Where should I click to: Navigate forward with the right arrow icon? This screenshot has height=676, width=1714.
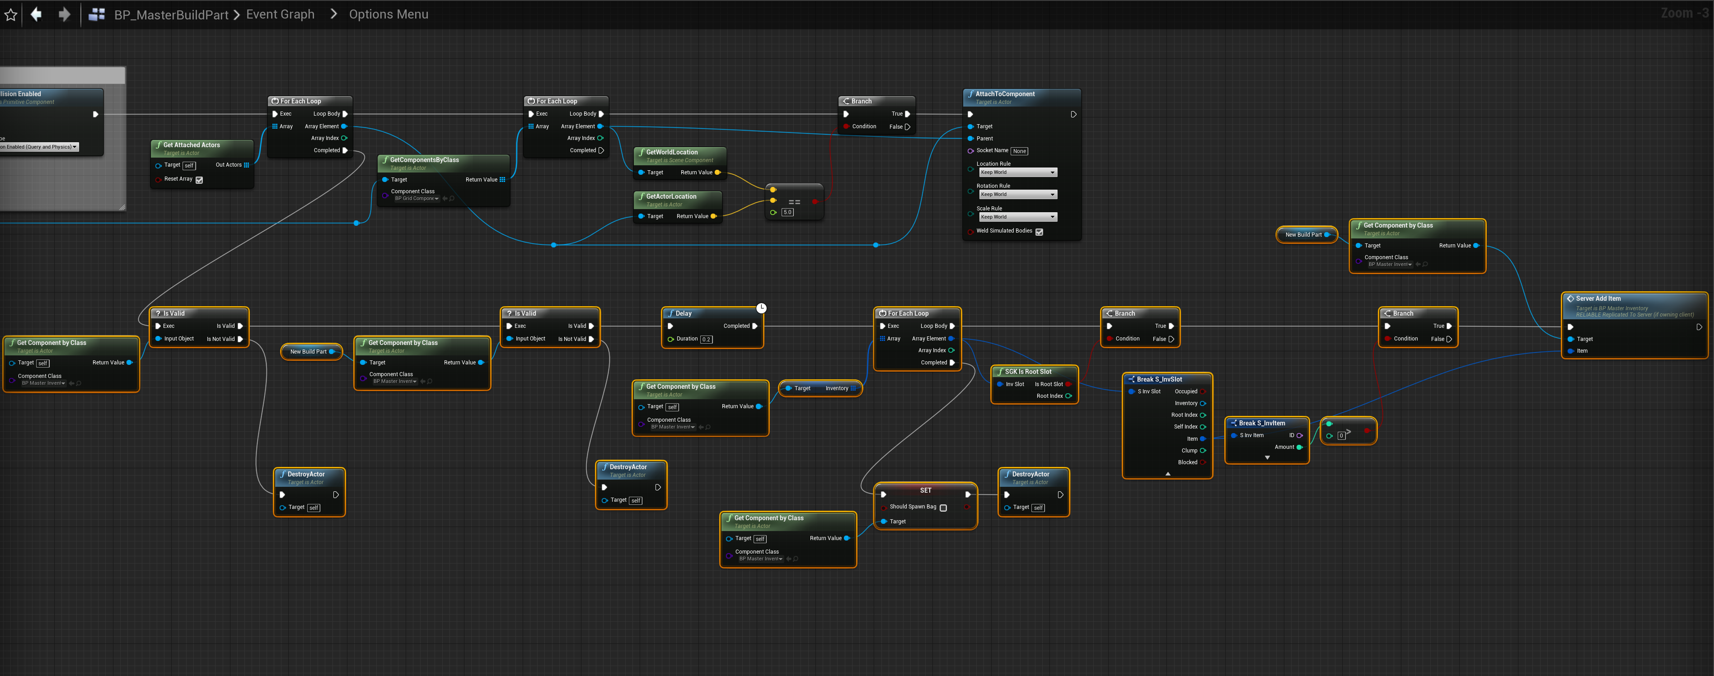(x=64, y=14)
